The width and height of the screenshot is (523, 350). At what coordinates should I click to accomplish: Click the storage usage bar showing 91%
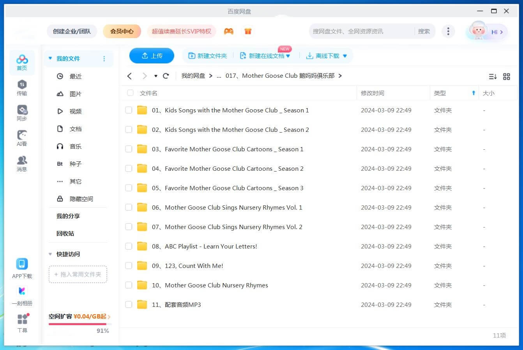(x=80, y=324)
